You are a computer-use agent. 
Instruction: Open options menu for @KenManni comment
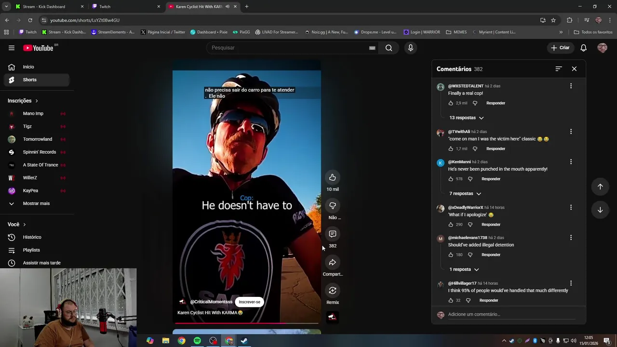pos(571,162)
